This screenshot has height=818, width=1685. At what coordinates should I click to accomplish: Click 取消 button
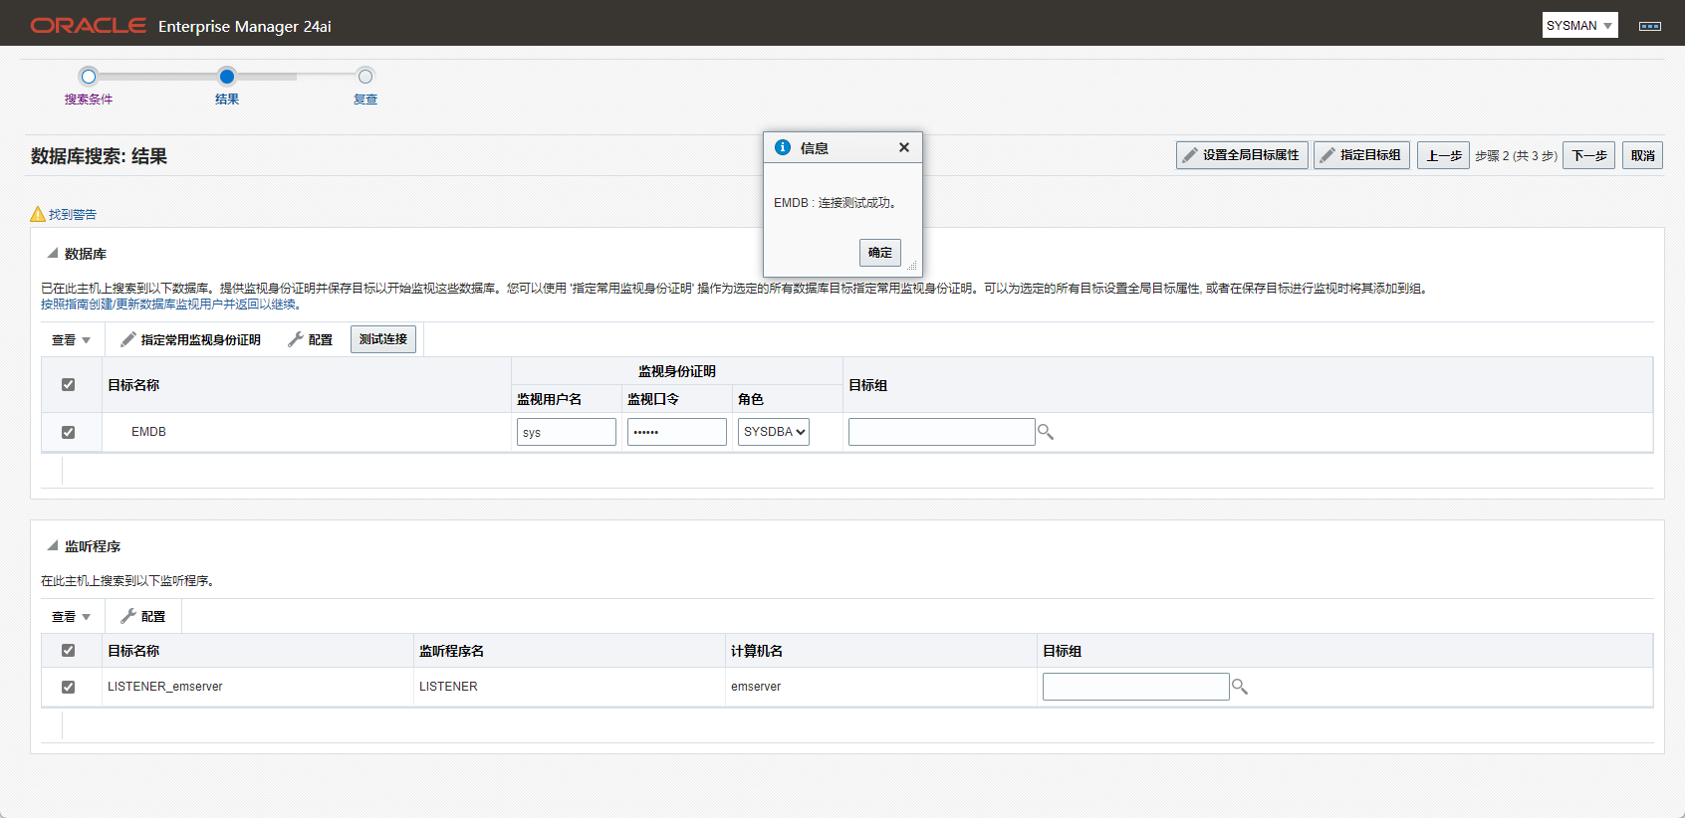pyautogui.click(x=1642, y=155)
